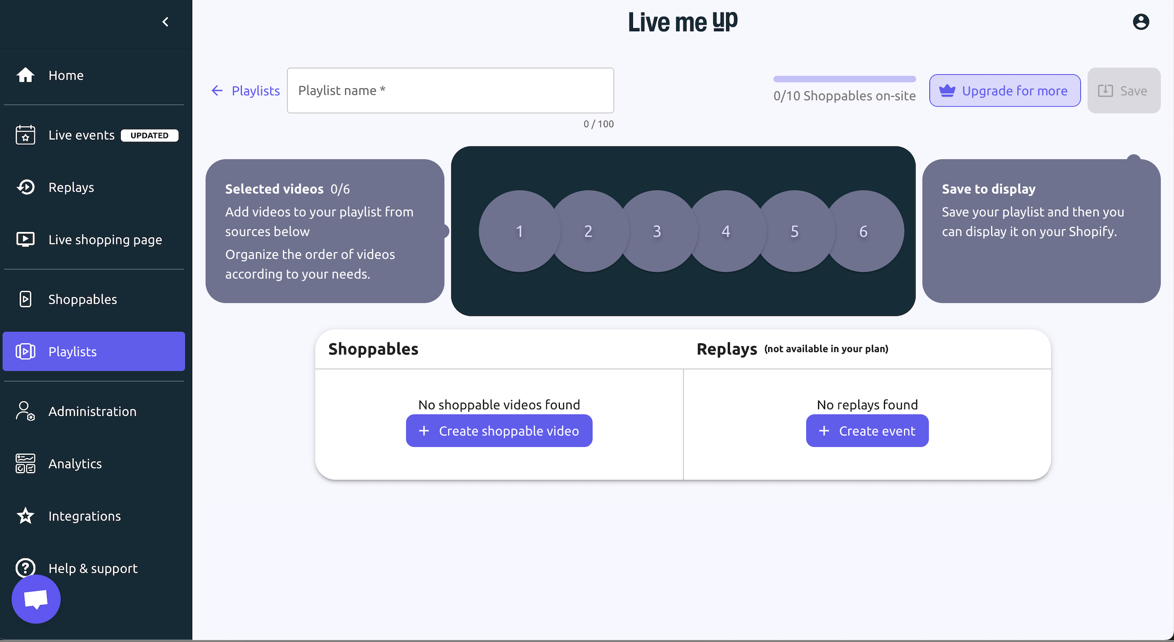Click the Home house icon

point(25,75)
